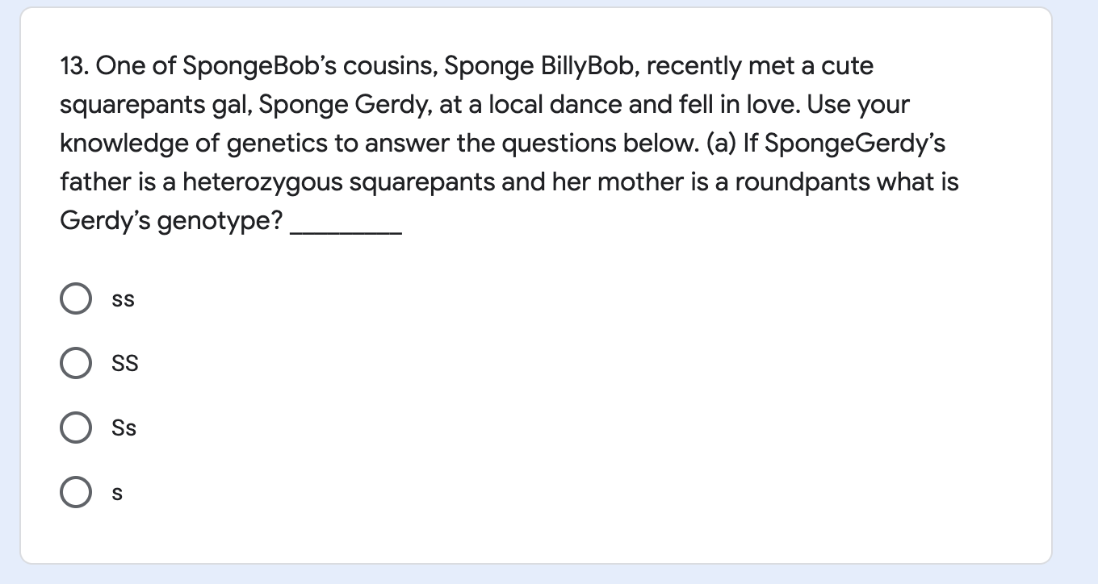Choose the mixed-case "Ss" radio button
Viewport: 1098px width, 584px height.
(x=76, y=428)
